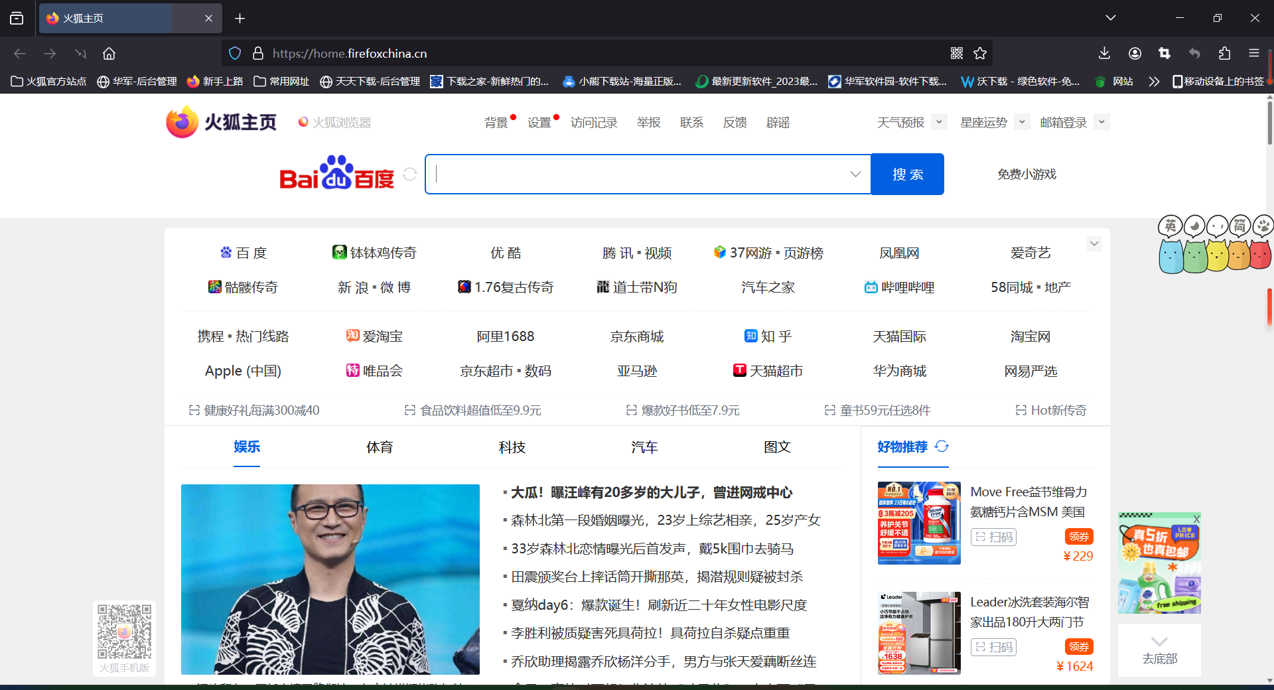
Task: Click 扫码 for Leader fridge product
Action: click(x=993, y=647)
